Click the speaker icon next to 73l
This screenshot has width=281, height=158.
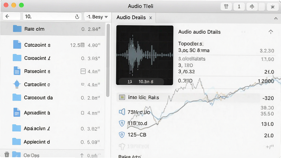pyautogui.click(x=122, y=112)
